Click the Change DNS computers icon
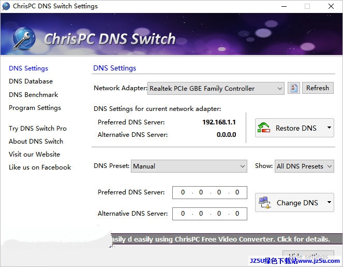This screenshot has width=343, height=267. tap(264, 203)
